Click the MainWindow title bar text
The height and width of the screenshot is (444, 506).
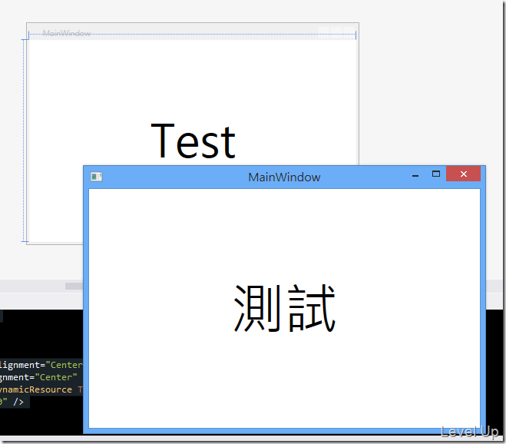click(284, 177)
